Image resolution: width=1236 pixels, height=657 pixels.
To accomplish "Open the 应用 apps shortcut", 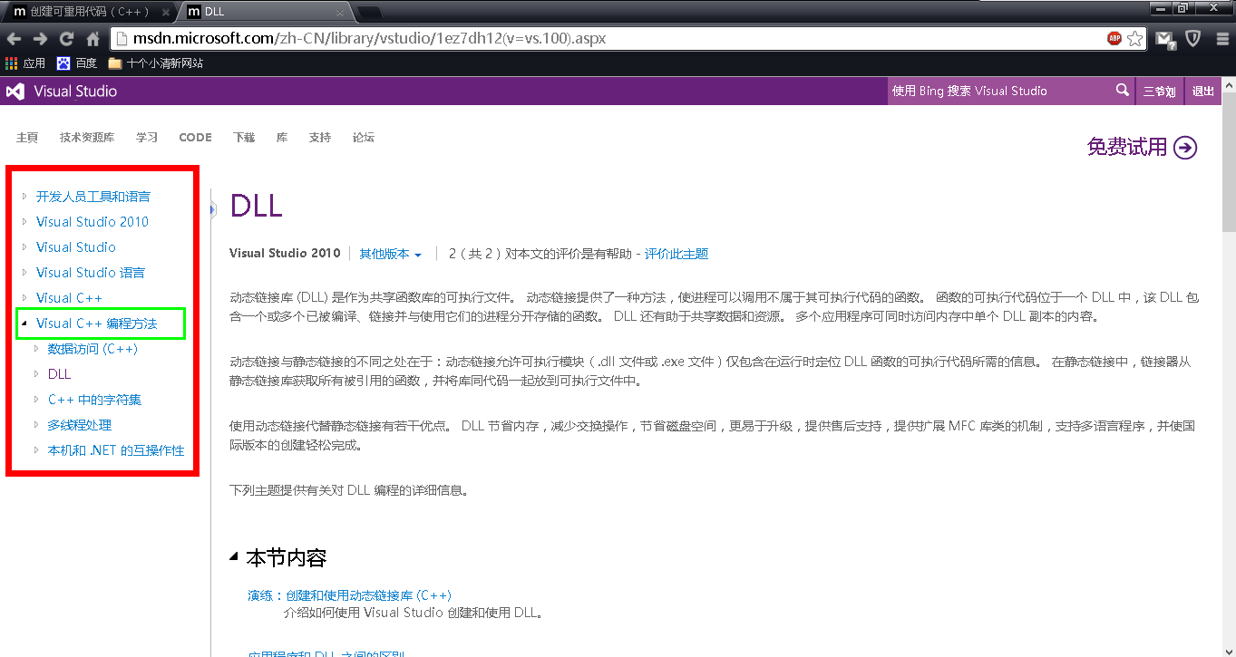I will (x=25, y=63).
